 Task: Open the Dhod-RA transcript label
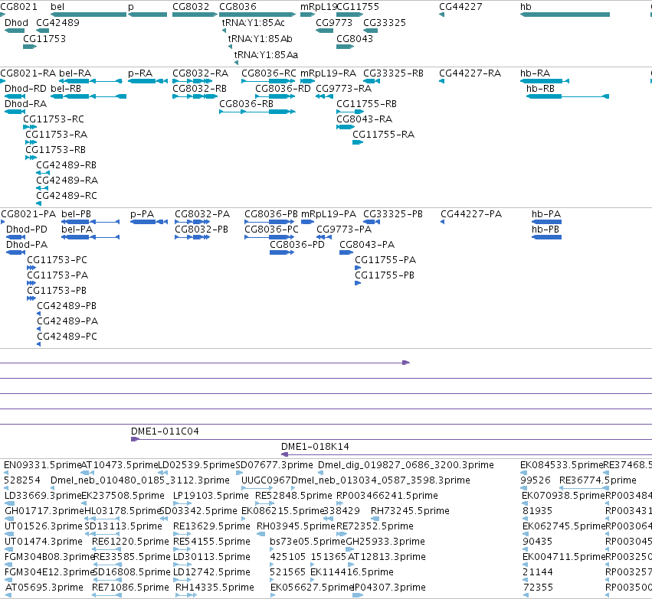tap(25, 104)
